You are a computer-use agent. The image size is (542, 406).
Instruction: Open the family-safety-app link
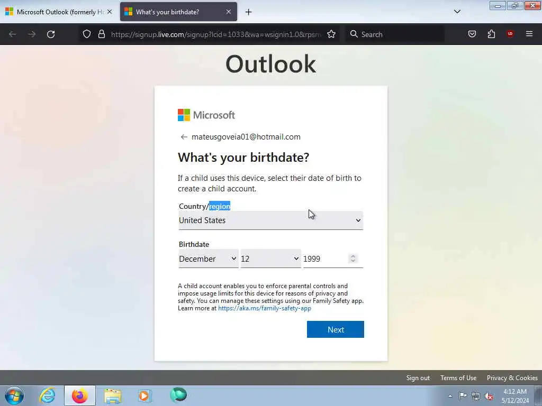pos(265,308)
